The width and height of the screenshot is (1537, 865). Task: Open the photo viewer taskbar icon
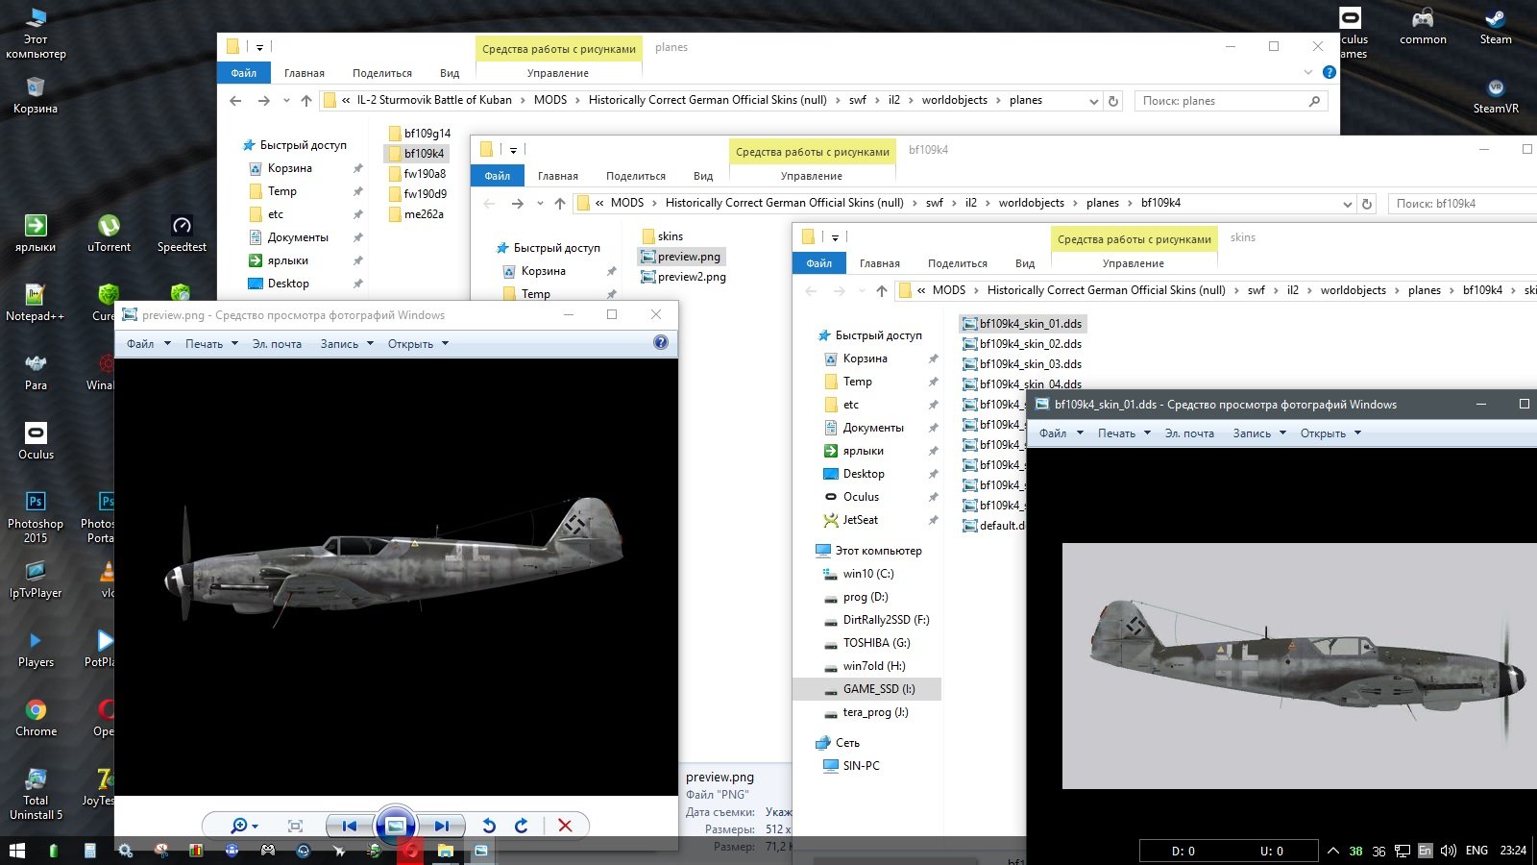point(480,851)
